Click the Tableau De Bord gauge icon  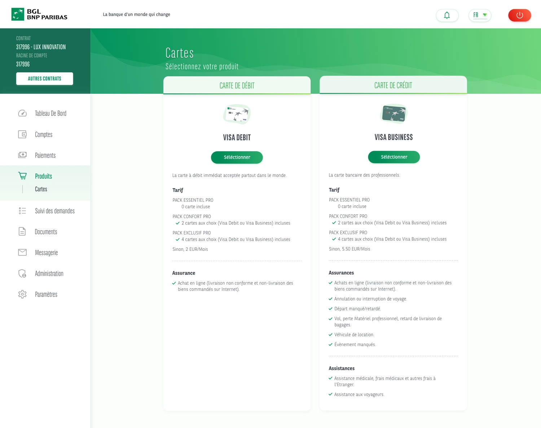click(x=22, y=113)
